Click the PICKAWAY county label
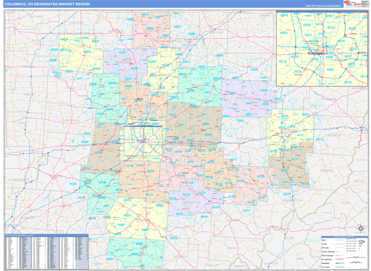 (139, 180)
